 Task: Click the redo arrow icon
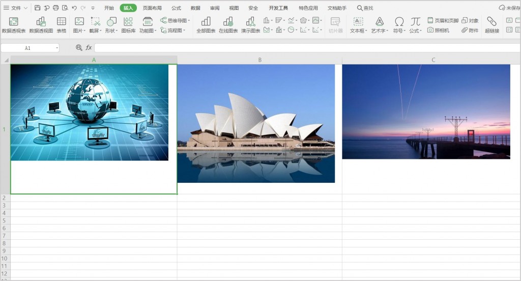pyautogui.click(x=83, y=8)
